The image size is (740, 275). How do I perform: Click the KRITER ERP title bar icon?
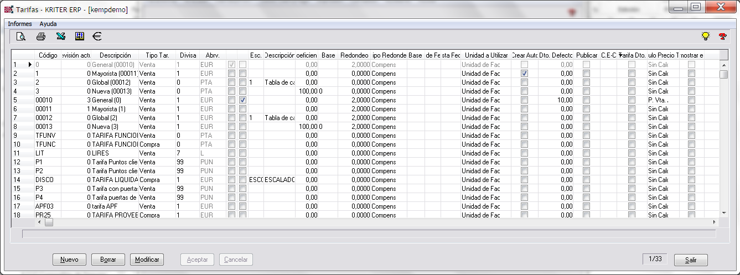[x=8, y=10]
